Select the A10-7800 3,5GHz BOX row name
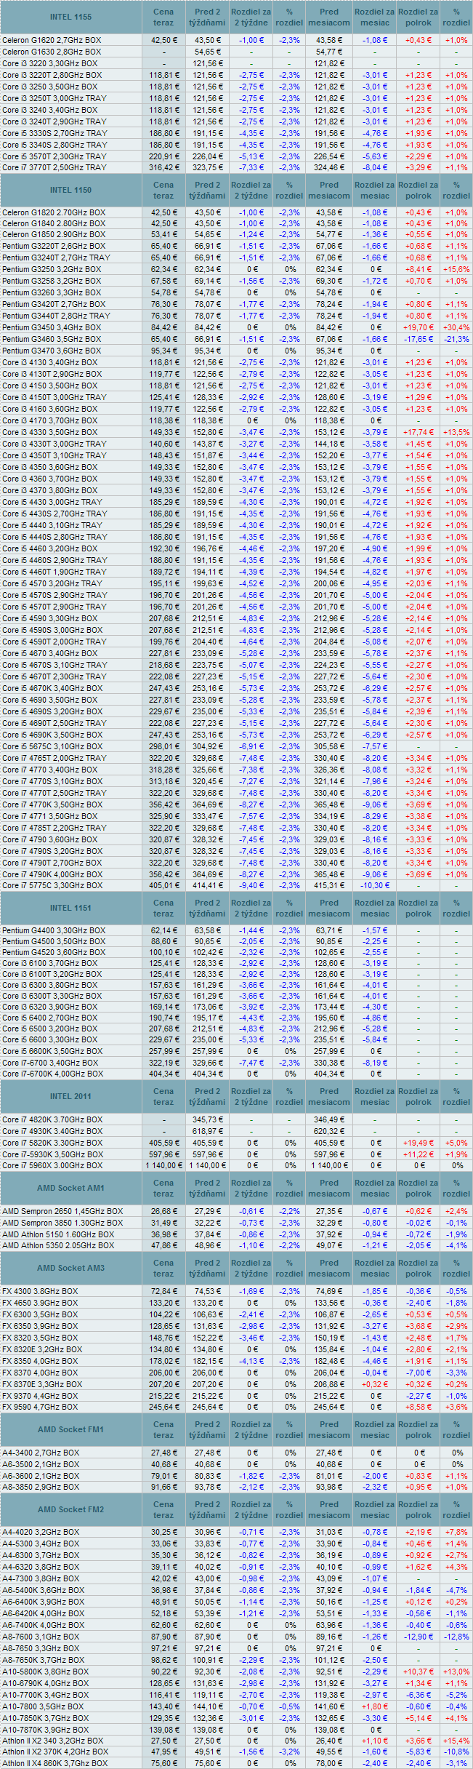 point(43,1706)
